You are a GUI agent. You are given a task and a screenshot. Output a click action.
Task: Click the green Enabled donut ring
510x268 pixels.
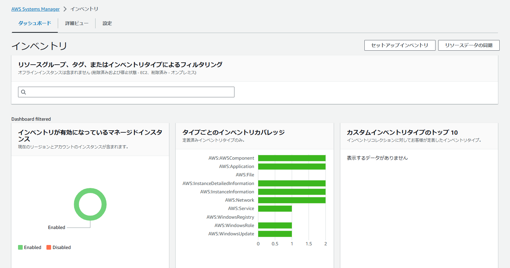click(90, 190)
